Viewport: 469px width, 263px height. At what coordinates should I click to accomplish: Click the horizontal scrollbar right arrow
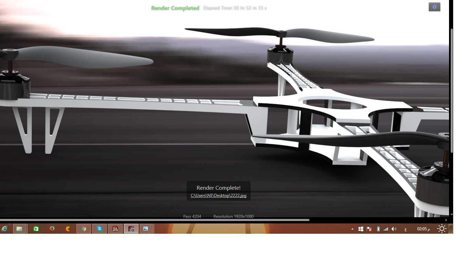tap(446, 220)
